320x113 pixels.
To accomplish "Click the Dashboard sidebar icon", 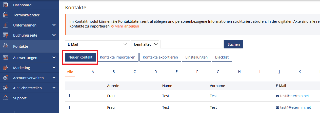I will (6, 5).
